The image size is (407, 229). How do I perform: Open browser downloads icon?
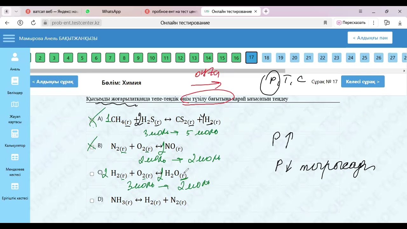click(400, 23)
